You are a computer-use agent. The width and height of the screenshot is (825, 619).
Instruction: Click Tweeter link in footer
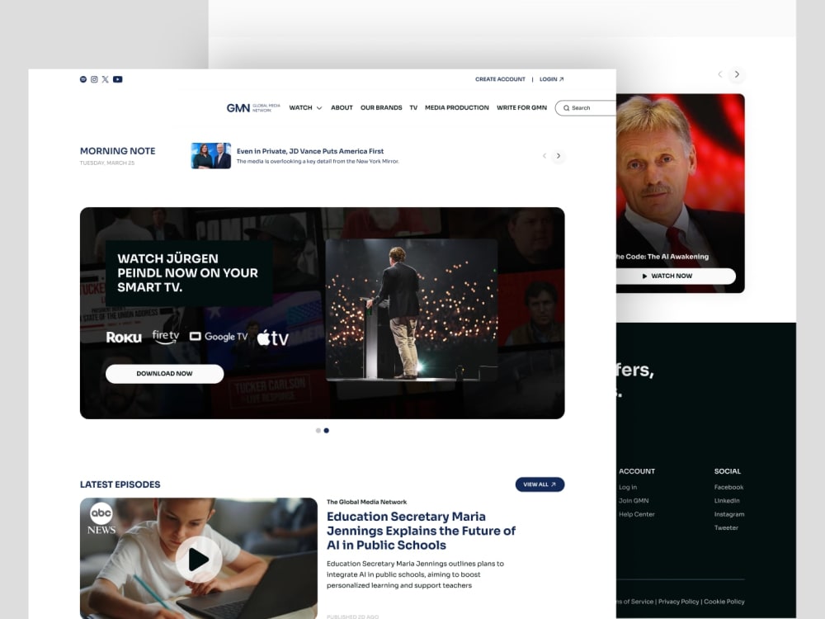pos(726,527)
